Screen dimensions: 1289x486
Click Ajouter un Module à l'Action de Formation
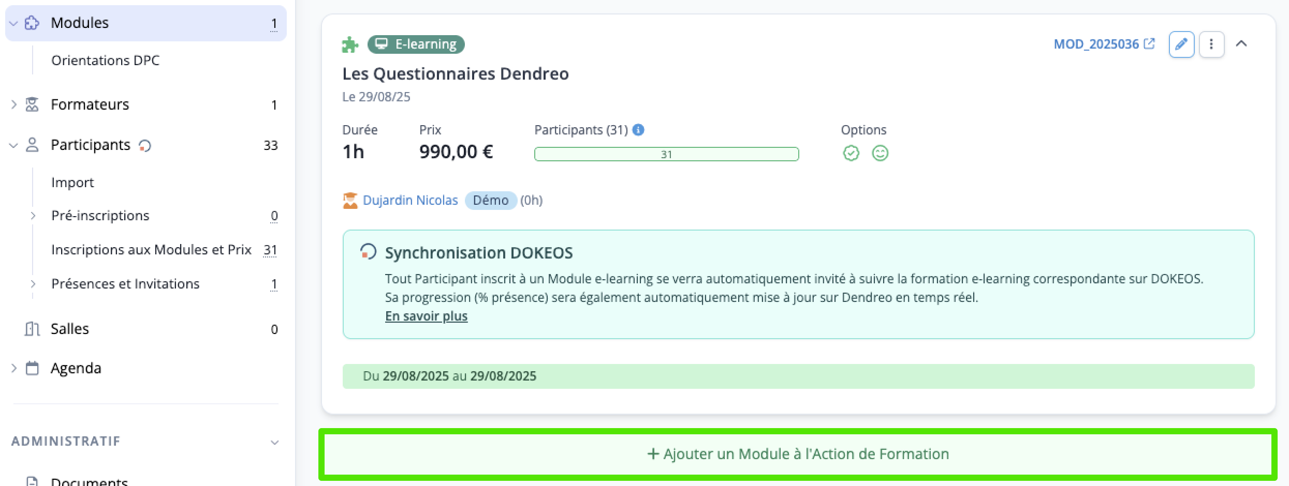click(798, 454)
